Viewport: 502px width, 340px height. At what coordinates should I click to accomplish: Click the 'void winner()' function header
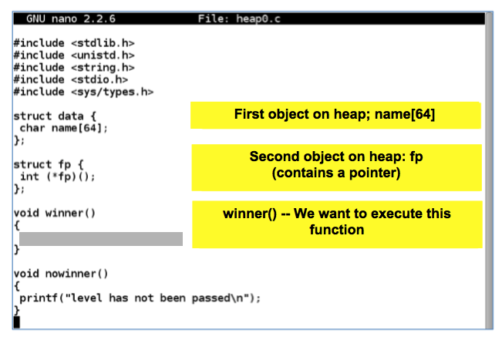[52, 212]
